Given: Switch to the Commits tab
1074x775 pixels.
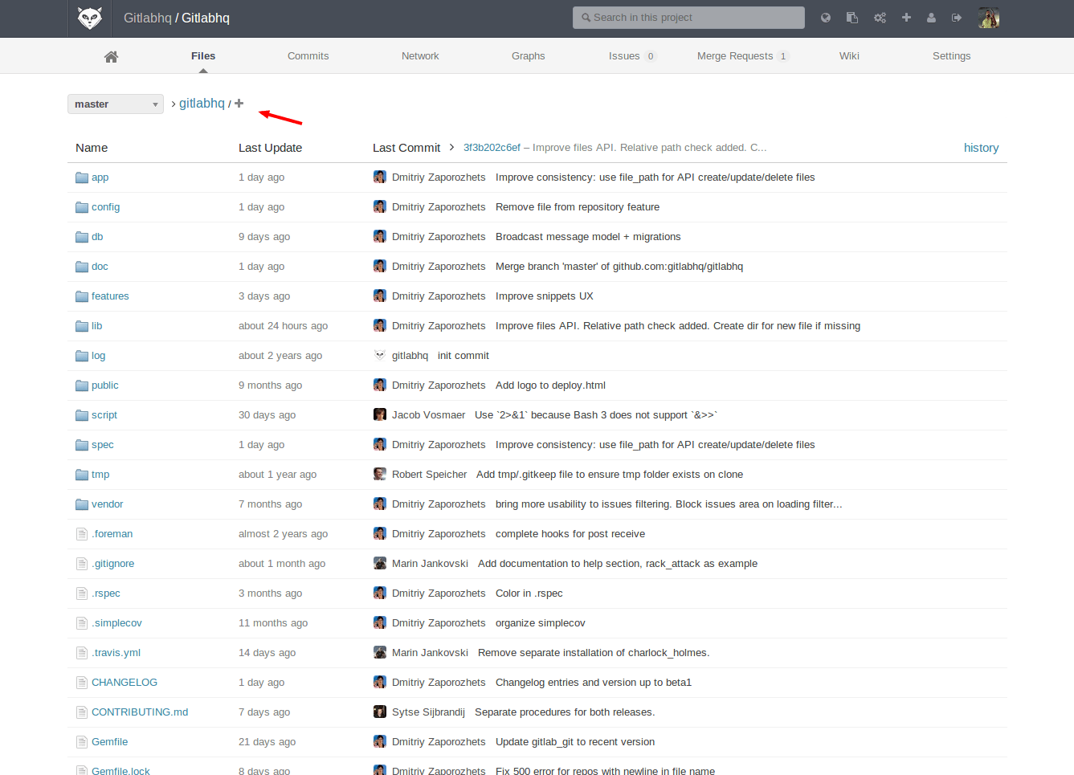Looking at the screenshot, I should (308, 56).
